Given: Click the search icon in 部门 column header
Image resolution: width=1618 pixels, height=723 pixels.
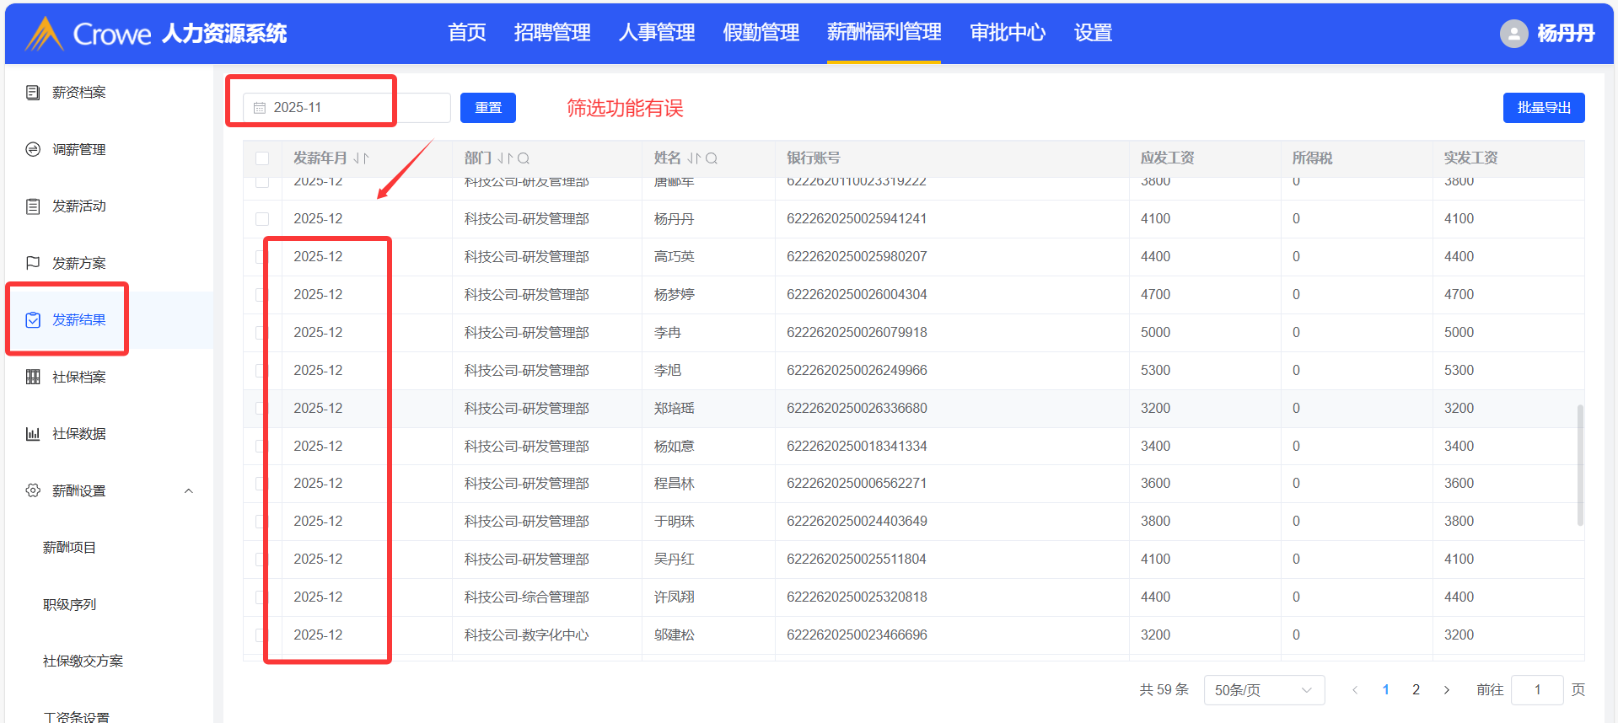Looking at the screenshot, I should [x=524, y=158].
